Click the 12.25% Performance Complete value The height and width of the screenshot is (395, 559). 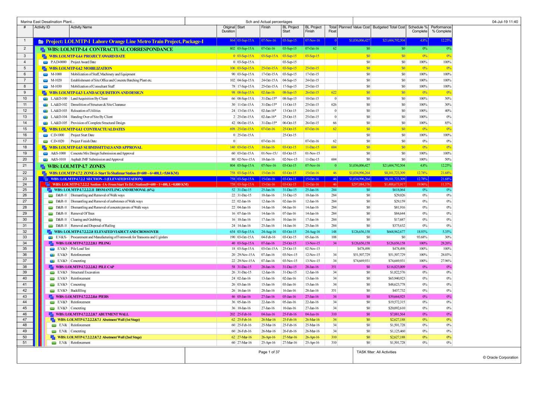446,41
